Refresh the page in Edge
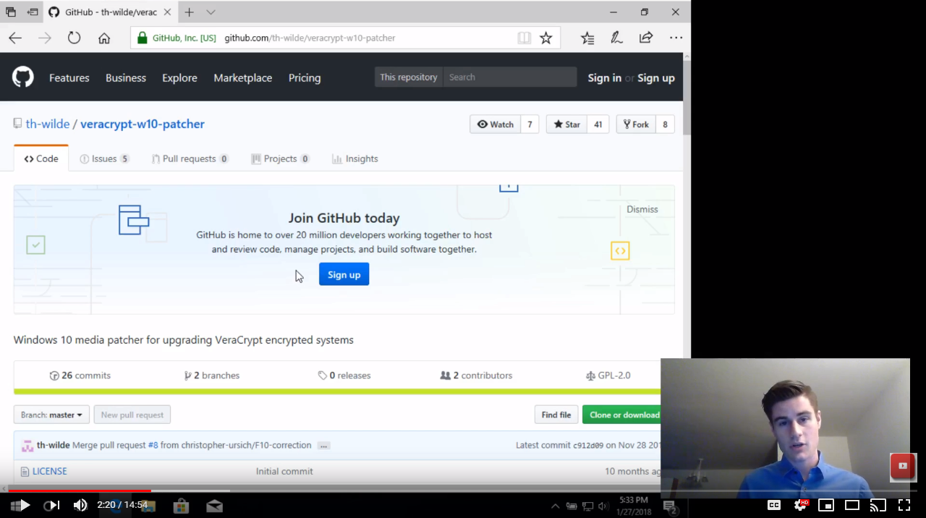 click(x=74, y=38)
